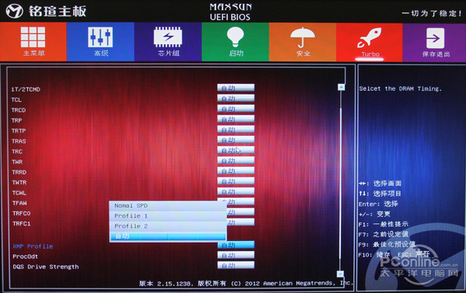Select the 1T/2TCMD setting label
Viewport: 466px width, 293px height.
[x=26, y=89]
